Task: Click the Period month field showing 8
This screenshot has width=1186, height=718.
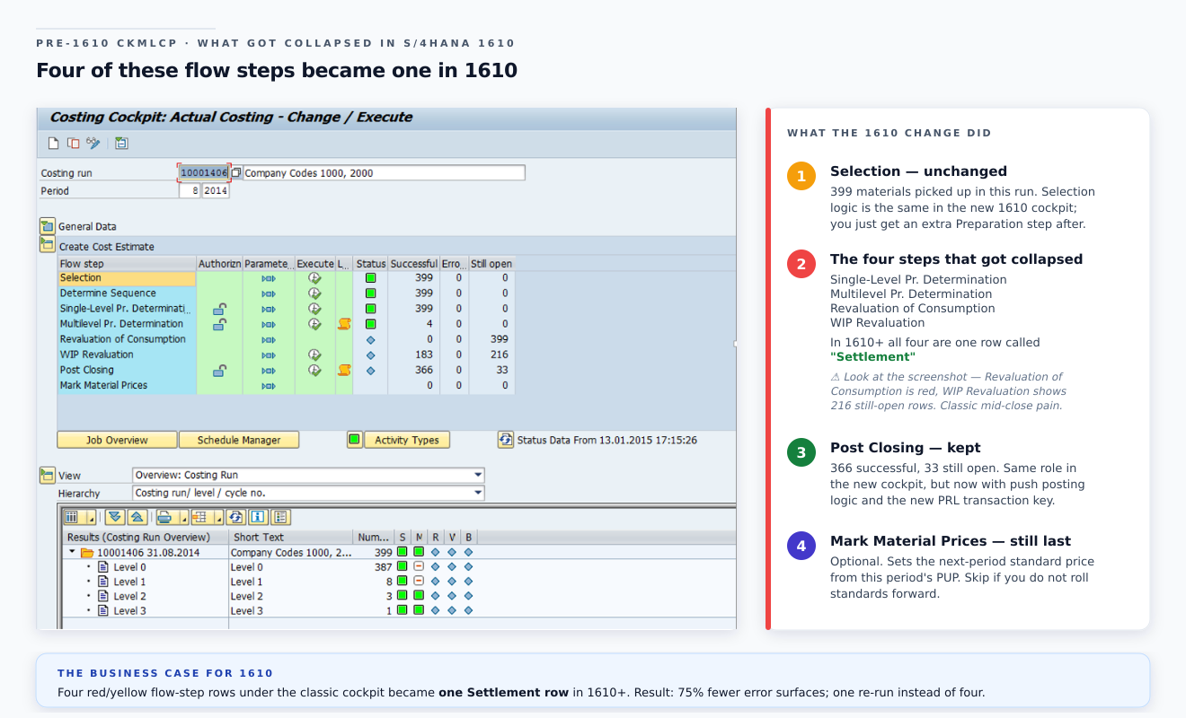Action: [x=190, y=190]
